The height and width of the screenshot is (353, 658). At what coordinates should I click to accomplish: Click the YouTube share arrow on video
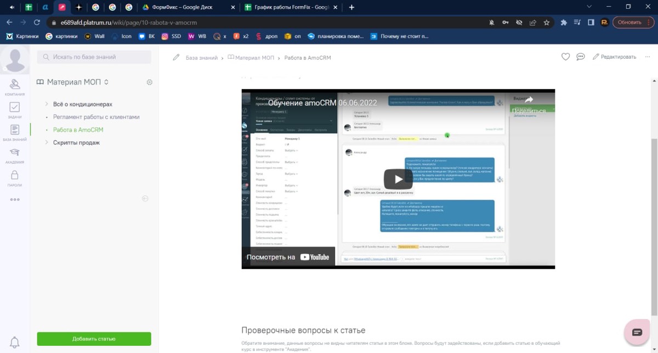tap(529, 100)
